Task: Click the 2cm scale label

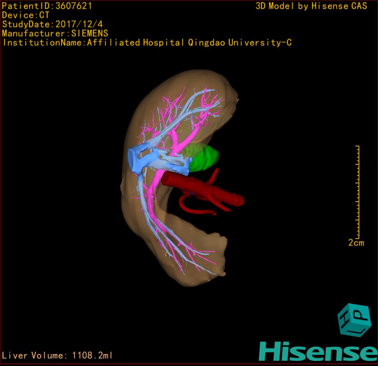Action: coord(356,243)
